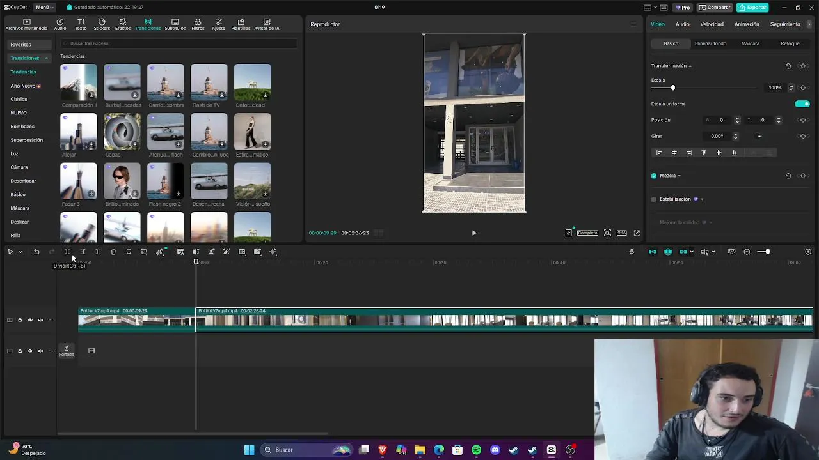The image size is (819, 460).
Task: Open the Completa preview quality dropdown
Action: [587, 233]
